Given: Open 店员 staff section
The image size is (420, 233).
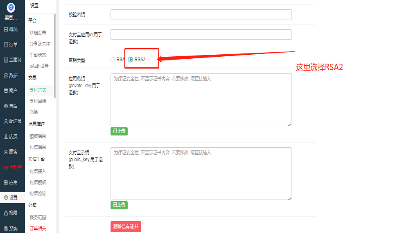Looking at the screenshot, I should click(11, 137).
